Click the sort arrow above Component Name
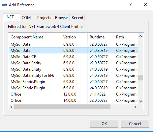The image size is (153, 132). (x=35, y=34)
